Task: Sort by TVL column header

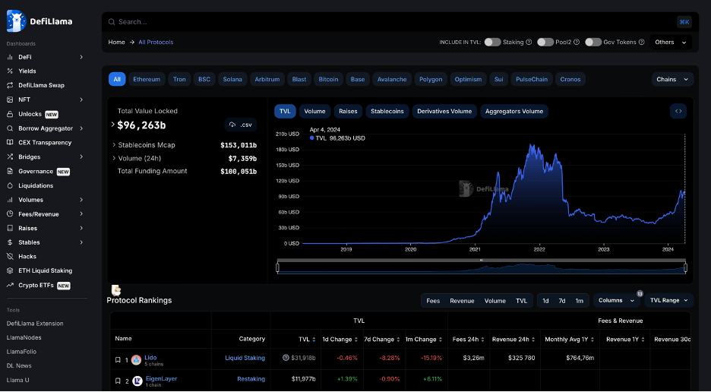Action: [307, 340]
